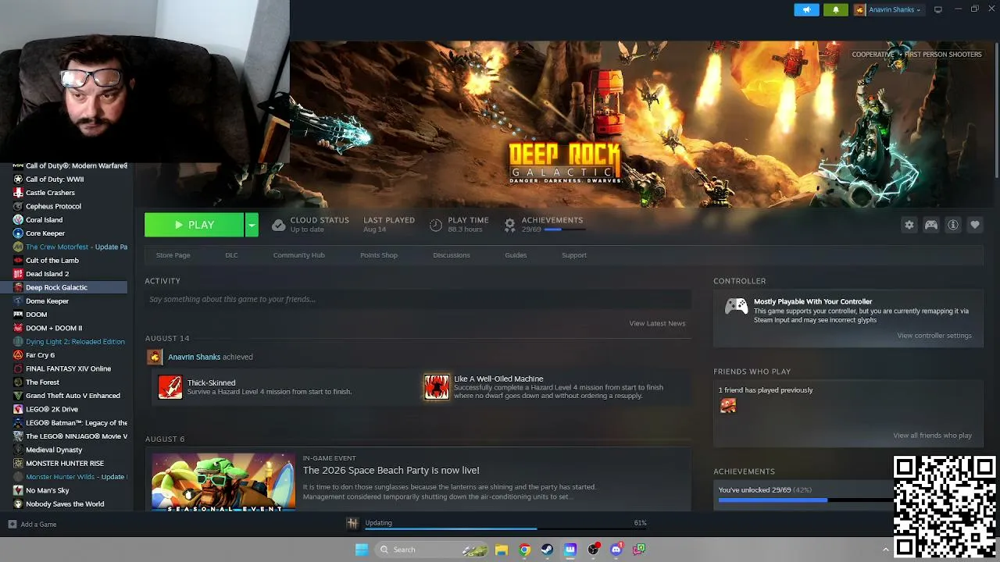This screenshot has height=562, width=1000.
Task: Click the activity status input field
Action: [x=418, y=299]
